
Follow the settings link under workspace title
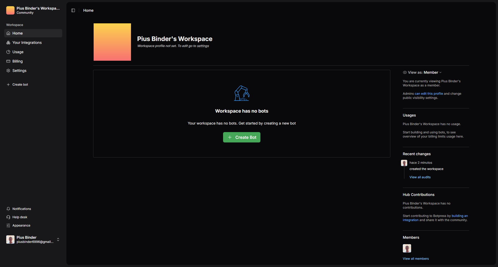[x=203, y=46]
